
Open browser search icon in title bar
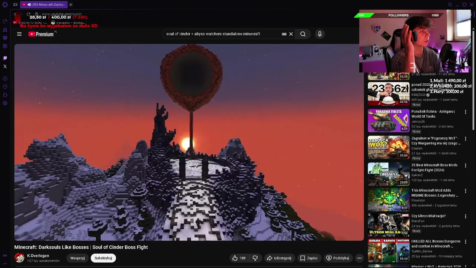click(450, 5)
